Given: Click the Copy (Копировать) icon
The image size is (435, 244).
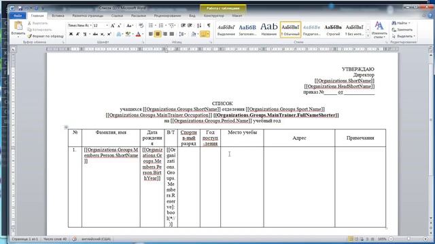Looking at the screenshot, I should (x=29, y=30).
